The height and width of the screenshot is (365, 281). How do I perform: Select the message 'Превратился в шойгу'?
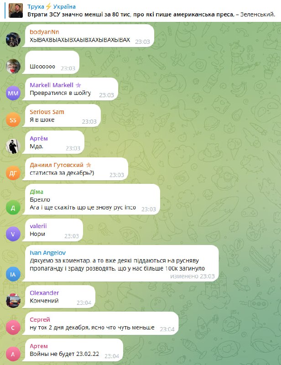point(60,93)
